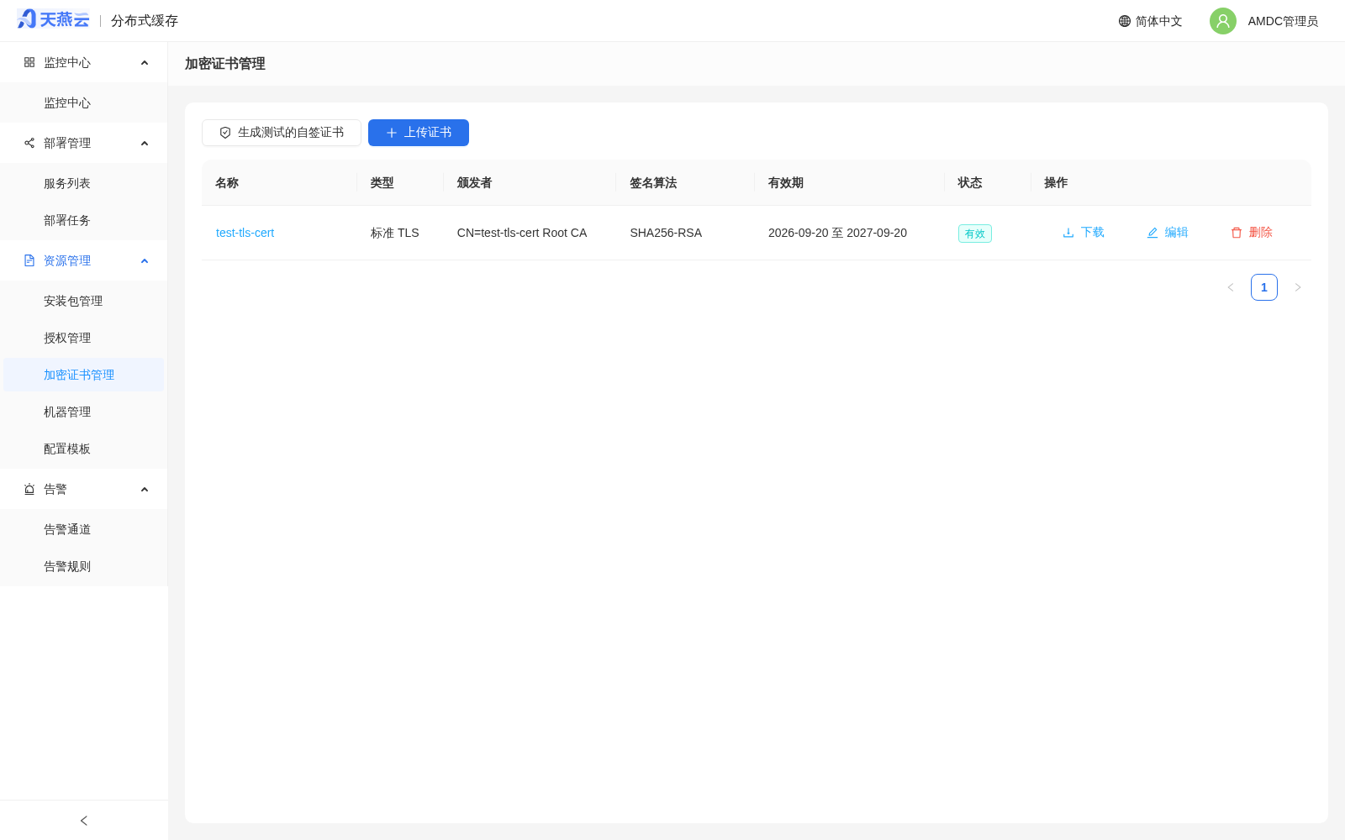Collapse the 部署管理 menu group chevron
Screen dimensions: 1345x840
(x=145, y=144)
